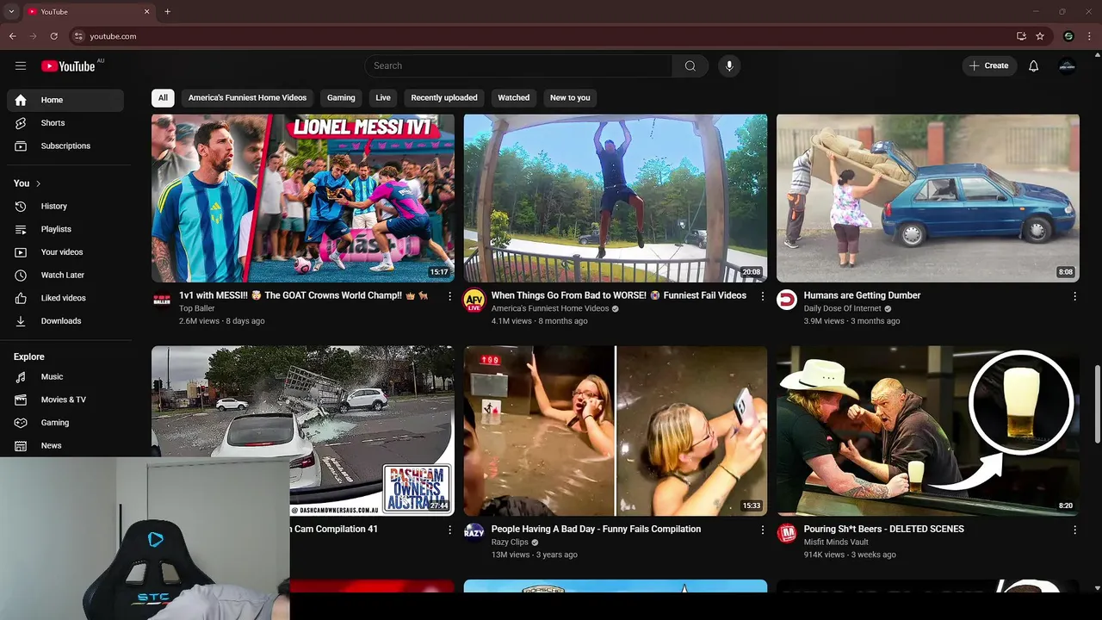Screen dimensions: 1102x620
Task: Open Your videos in sidebar
Action: click(x=65, y=252)
